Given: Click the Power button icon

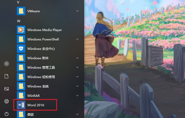Looking at the screenshot, I should coord(7,114).
